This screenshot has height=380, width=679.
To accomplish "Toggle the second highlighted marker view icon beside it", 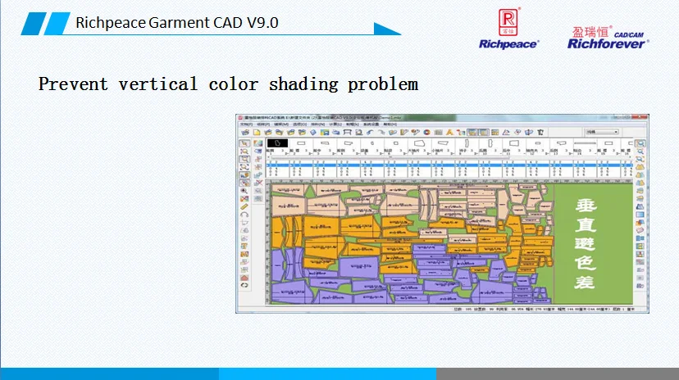I will point(483,133).
